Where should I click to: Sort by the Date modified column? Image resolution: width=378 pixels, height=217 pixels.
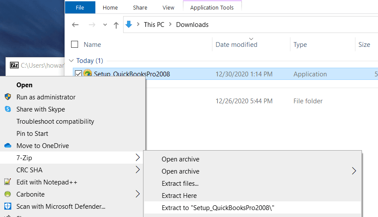(236, 45)
